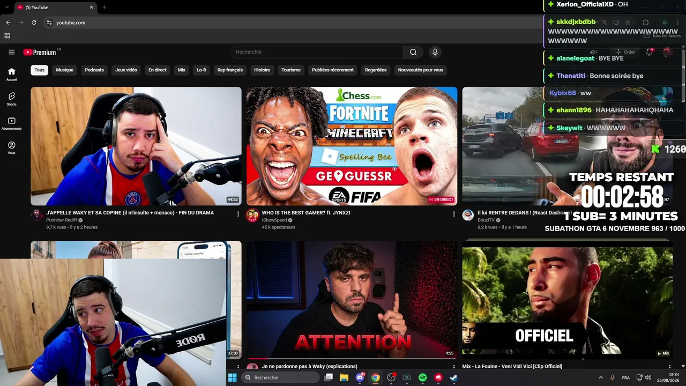Open options menu for J'APPELLE WAKY video
The height and width of the screenshot is (386, 686).
click(x=238, y=214)
